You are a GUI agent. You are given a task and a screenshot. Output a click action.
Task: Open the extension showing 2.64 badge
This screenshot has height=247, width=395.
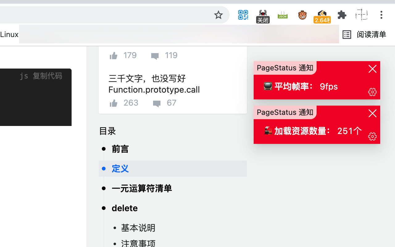pyautogui.click(x=322, y=16)
